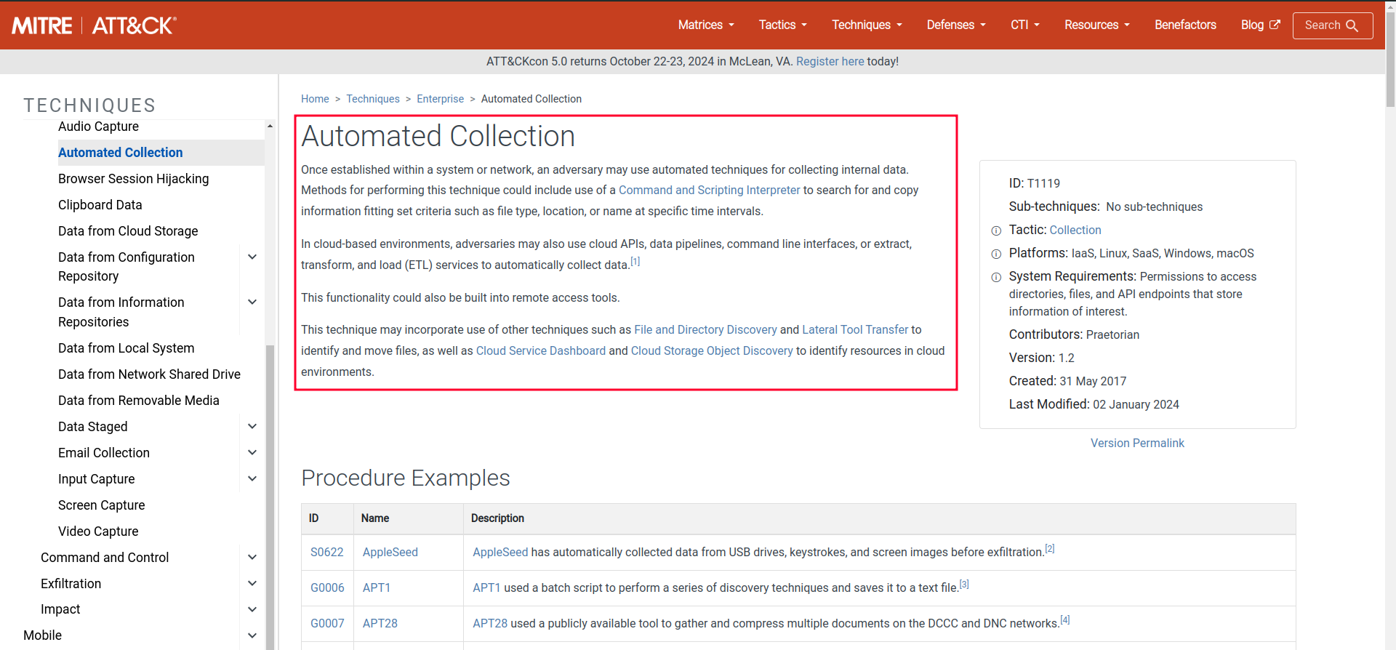Go to the Benefactors page
Viewport: 1396px width, 650px height.
(x=1185, y=25)
